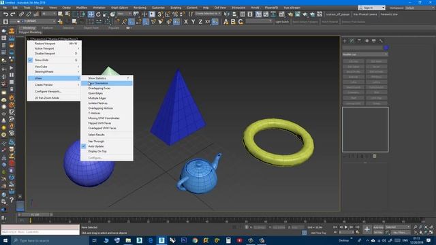Expand the SteeringWheels submenu
This screenshot has height=245, width=436.
coord(54,71)
